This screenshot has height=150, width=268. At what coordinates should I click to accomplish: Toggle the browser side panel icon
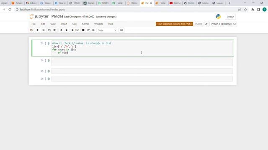click(258, 10)
